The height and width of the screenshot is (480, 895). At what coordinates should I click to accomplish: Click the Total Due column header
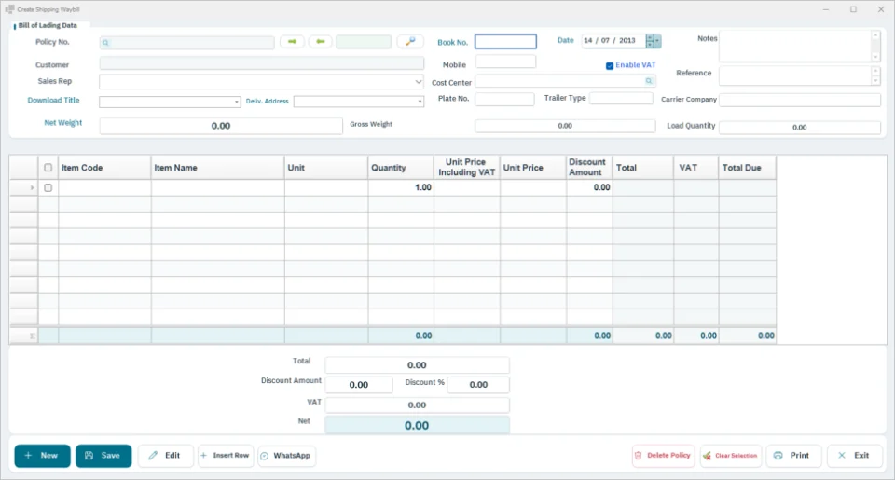coord(747,168)
